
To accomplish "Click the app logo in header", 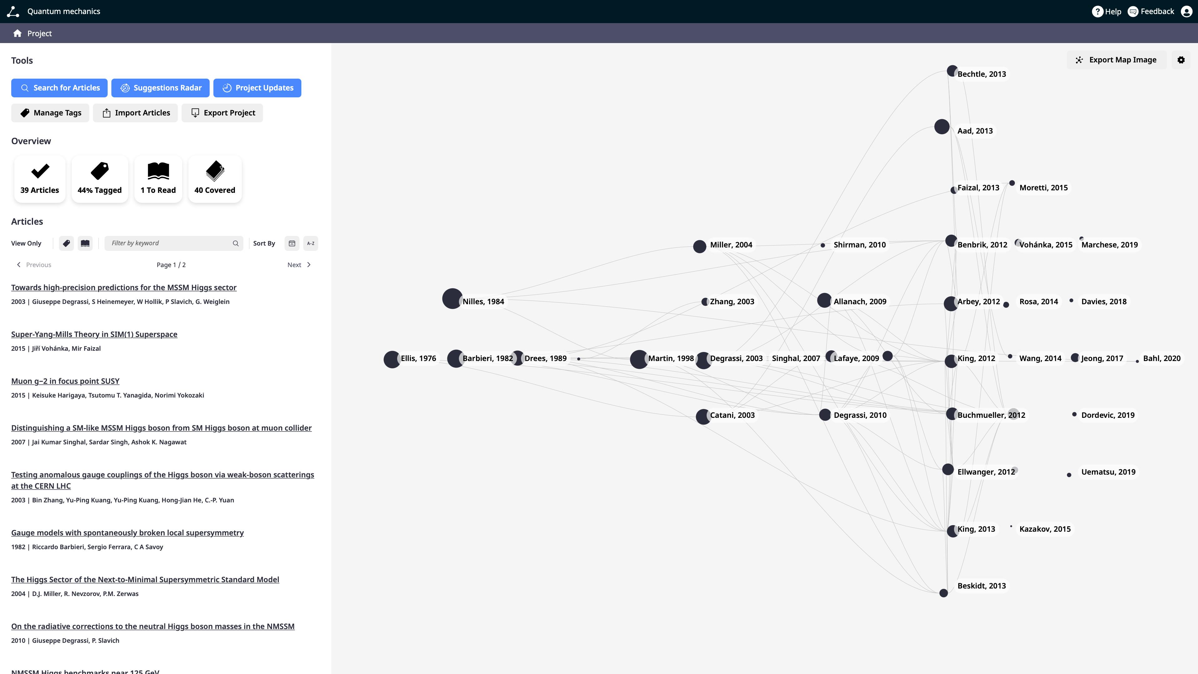I will click(x=13, y=12).
